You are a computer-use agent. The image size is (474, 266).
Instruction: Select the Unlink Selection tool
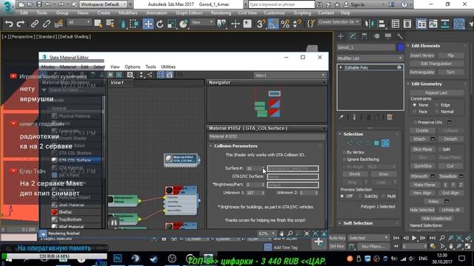pos(46,24)
